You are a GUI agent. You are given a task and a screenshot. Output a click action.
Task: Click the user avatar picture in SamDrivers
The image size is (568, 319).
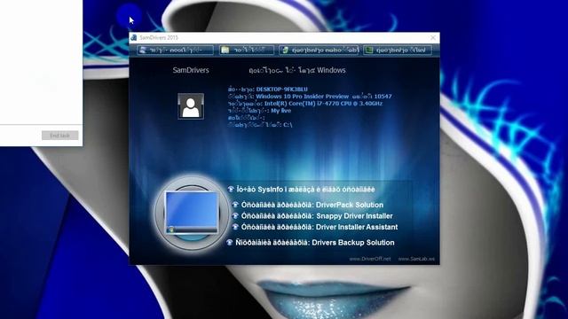tap(191, 106)
